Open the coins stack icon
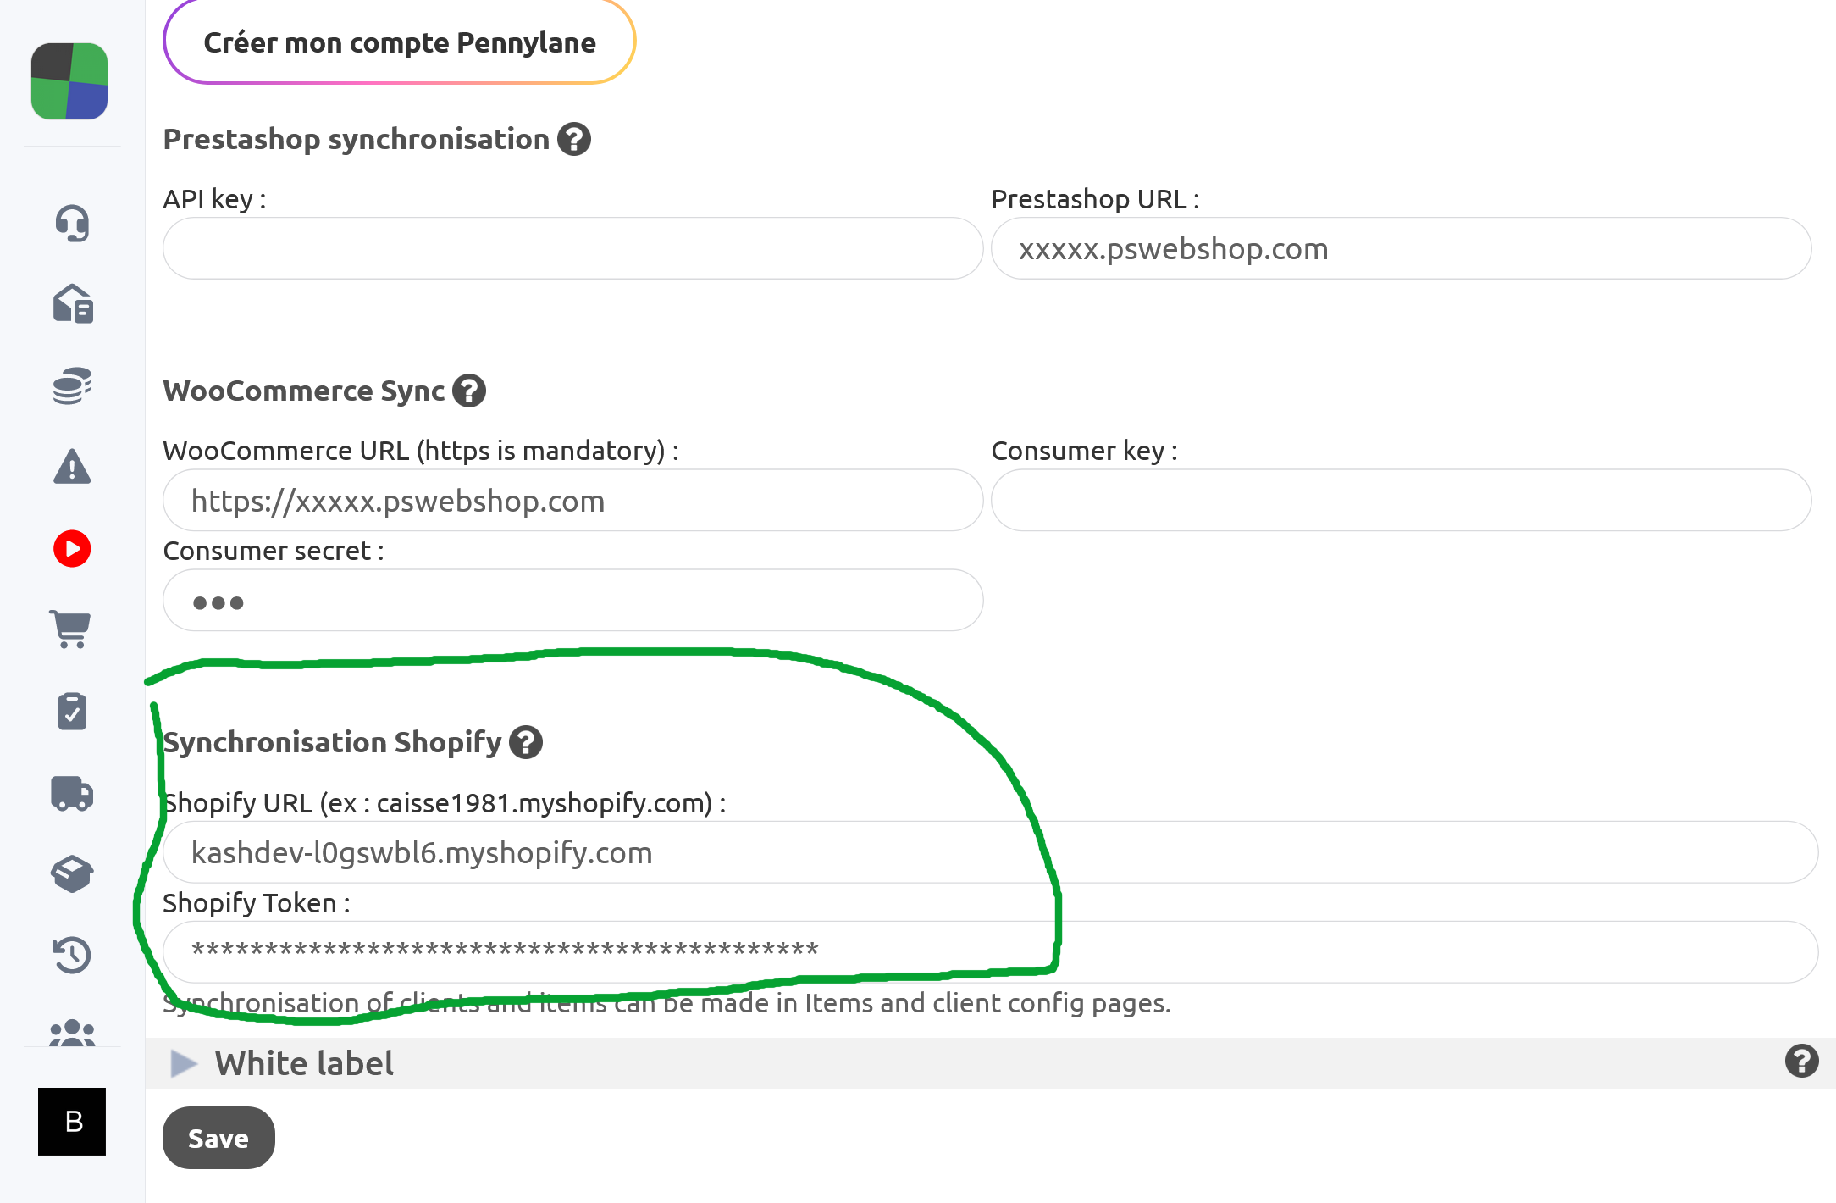Screen dimensions: 1836x1203 tap(72, 385)
